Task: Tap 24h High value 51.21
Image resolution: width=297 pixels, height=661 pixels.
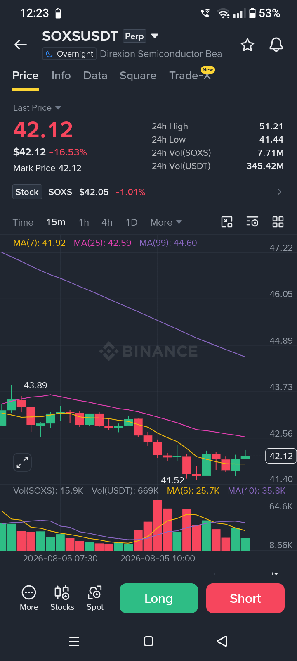Action: click(x=271, y=126)
